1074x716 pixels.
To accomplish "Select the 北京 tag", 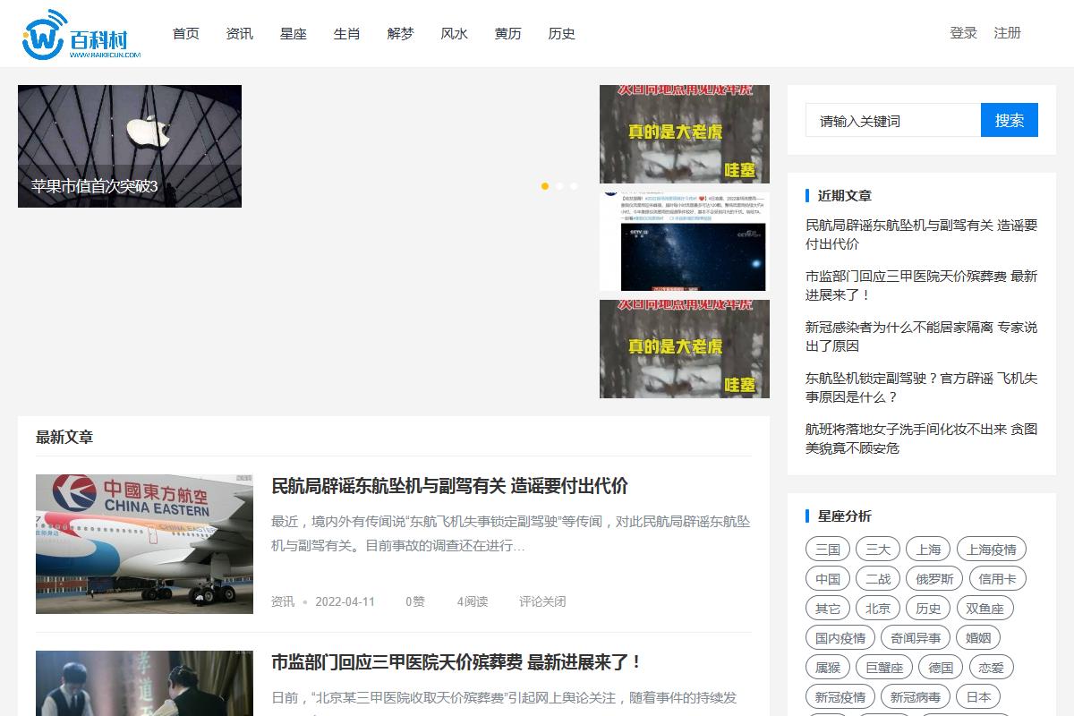I will pyautogui.click(x=878, y=609).
